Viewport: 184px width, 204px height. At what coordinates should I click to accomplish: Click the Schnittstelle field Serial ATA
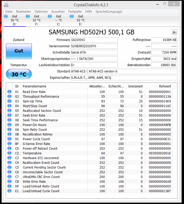point(94,53)
